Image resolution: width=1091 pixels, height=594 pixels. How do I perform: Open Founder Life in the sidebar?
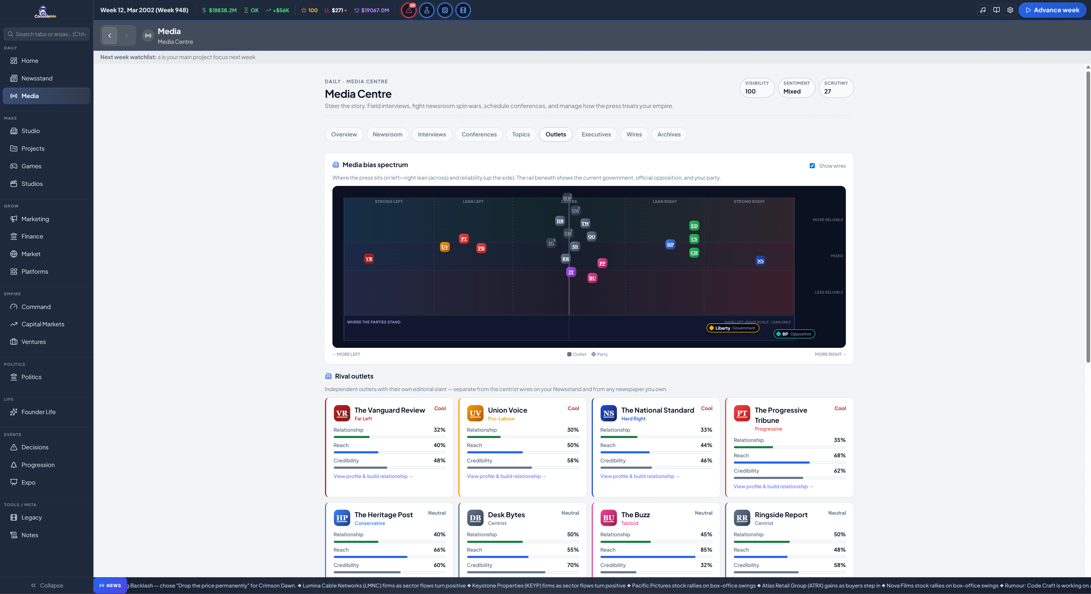pyautogui.click(x=47, y=412)
